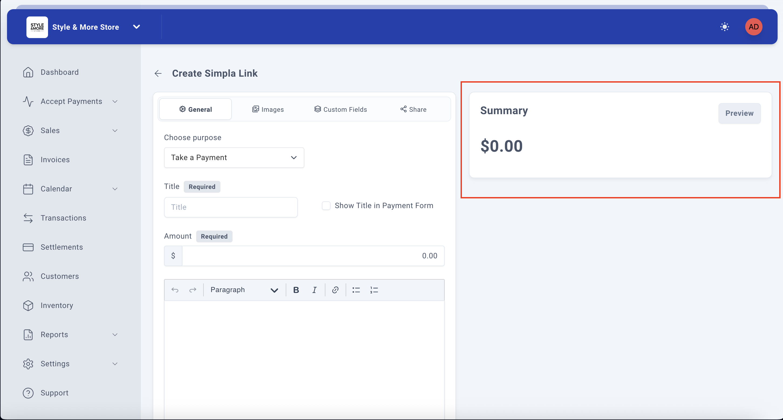Switch to the Images tab

tap(268, 109)
